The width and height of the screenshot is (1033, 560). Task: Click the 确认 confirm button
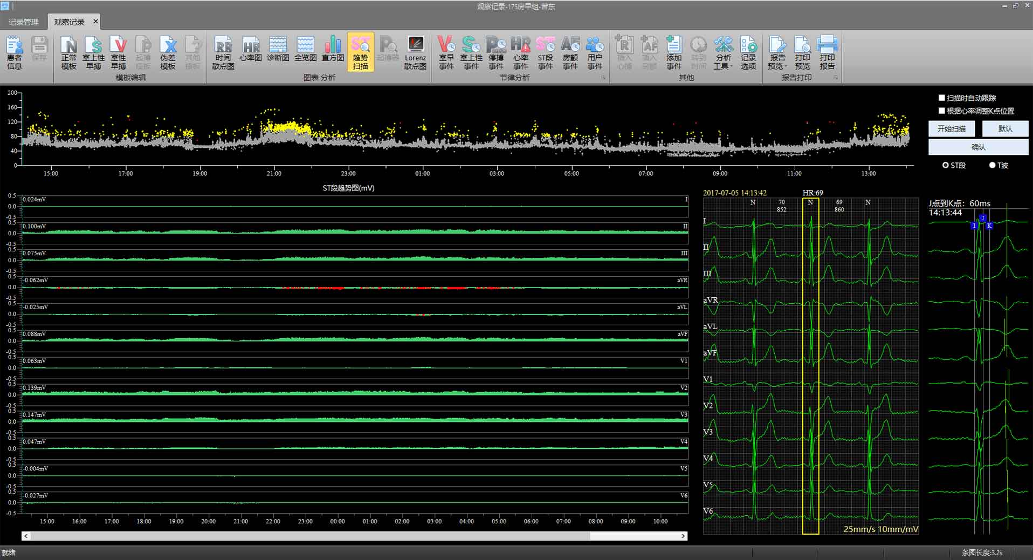978,147
